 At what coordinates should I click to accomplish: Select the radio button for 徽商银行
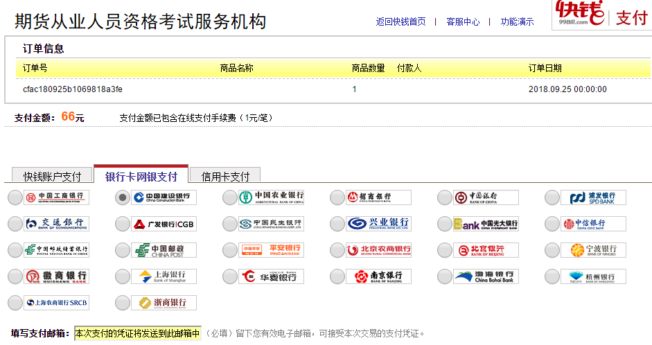tap(15, 276)
